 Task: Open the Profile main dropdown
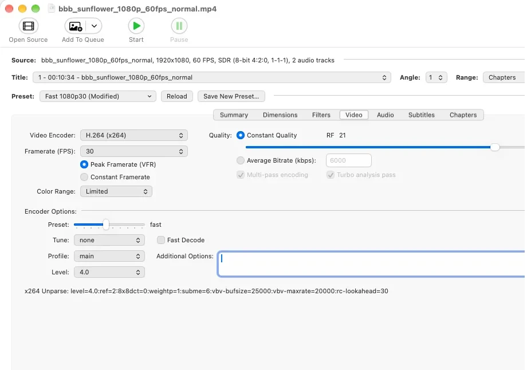point(109,256)
